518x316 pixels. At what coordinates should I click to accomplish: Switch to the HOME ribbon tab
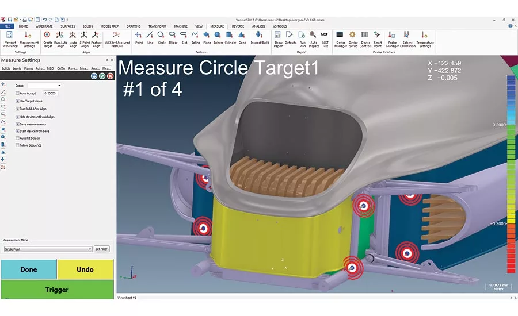[x=23, y=26]
